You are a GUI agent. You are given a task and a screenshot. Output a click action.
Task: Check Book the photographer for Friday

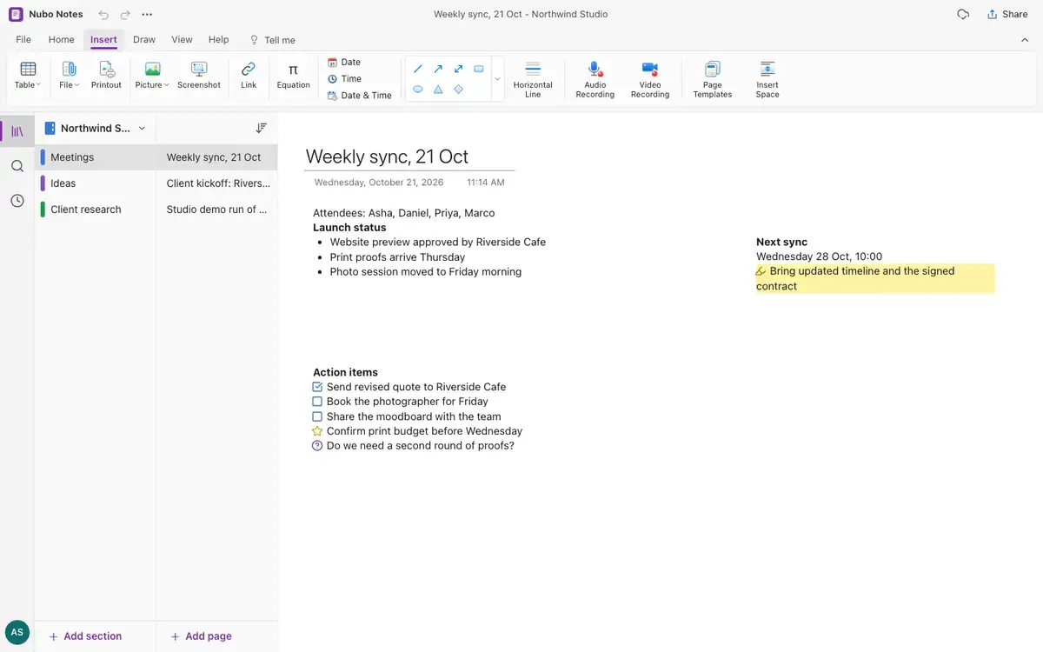317,402
